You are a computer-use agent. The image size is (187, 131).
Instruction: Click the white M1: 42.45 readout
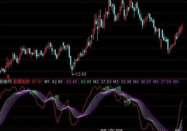pyautogui.click(x=53, y=82)
